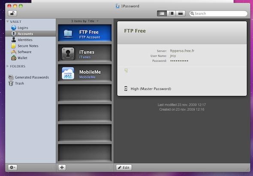Click the window resize grip corner
This screenshot has height=176, width=253.
click(x=248, y=170)
